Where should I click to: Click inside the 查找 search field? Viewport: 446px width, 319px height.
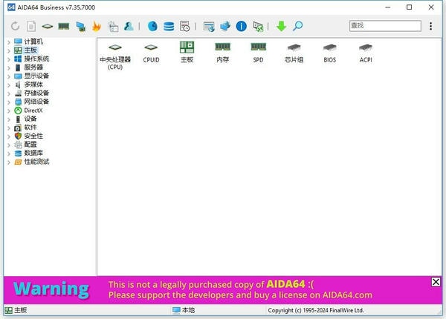(385, 26)
